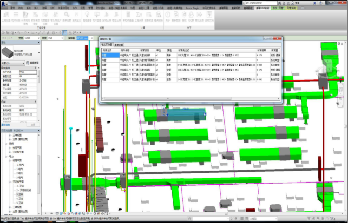Click the 应用 (Apply) button in properties
Viewport: 348px width, 223px height.
[34, 124]
